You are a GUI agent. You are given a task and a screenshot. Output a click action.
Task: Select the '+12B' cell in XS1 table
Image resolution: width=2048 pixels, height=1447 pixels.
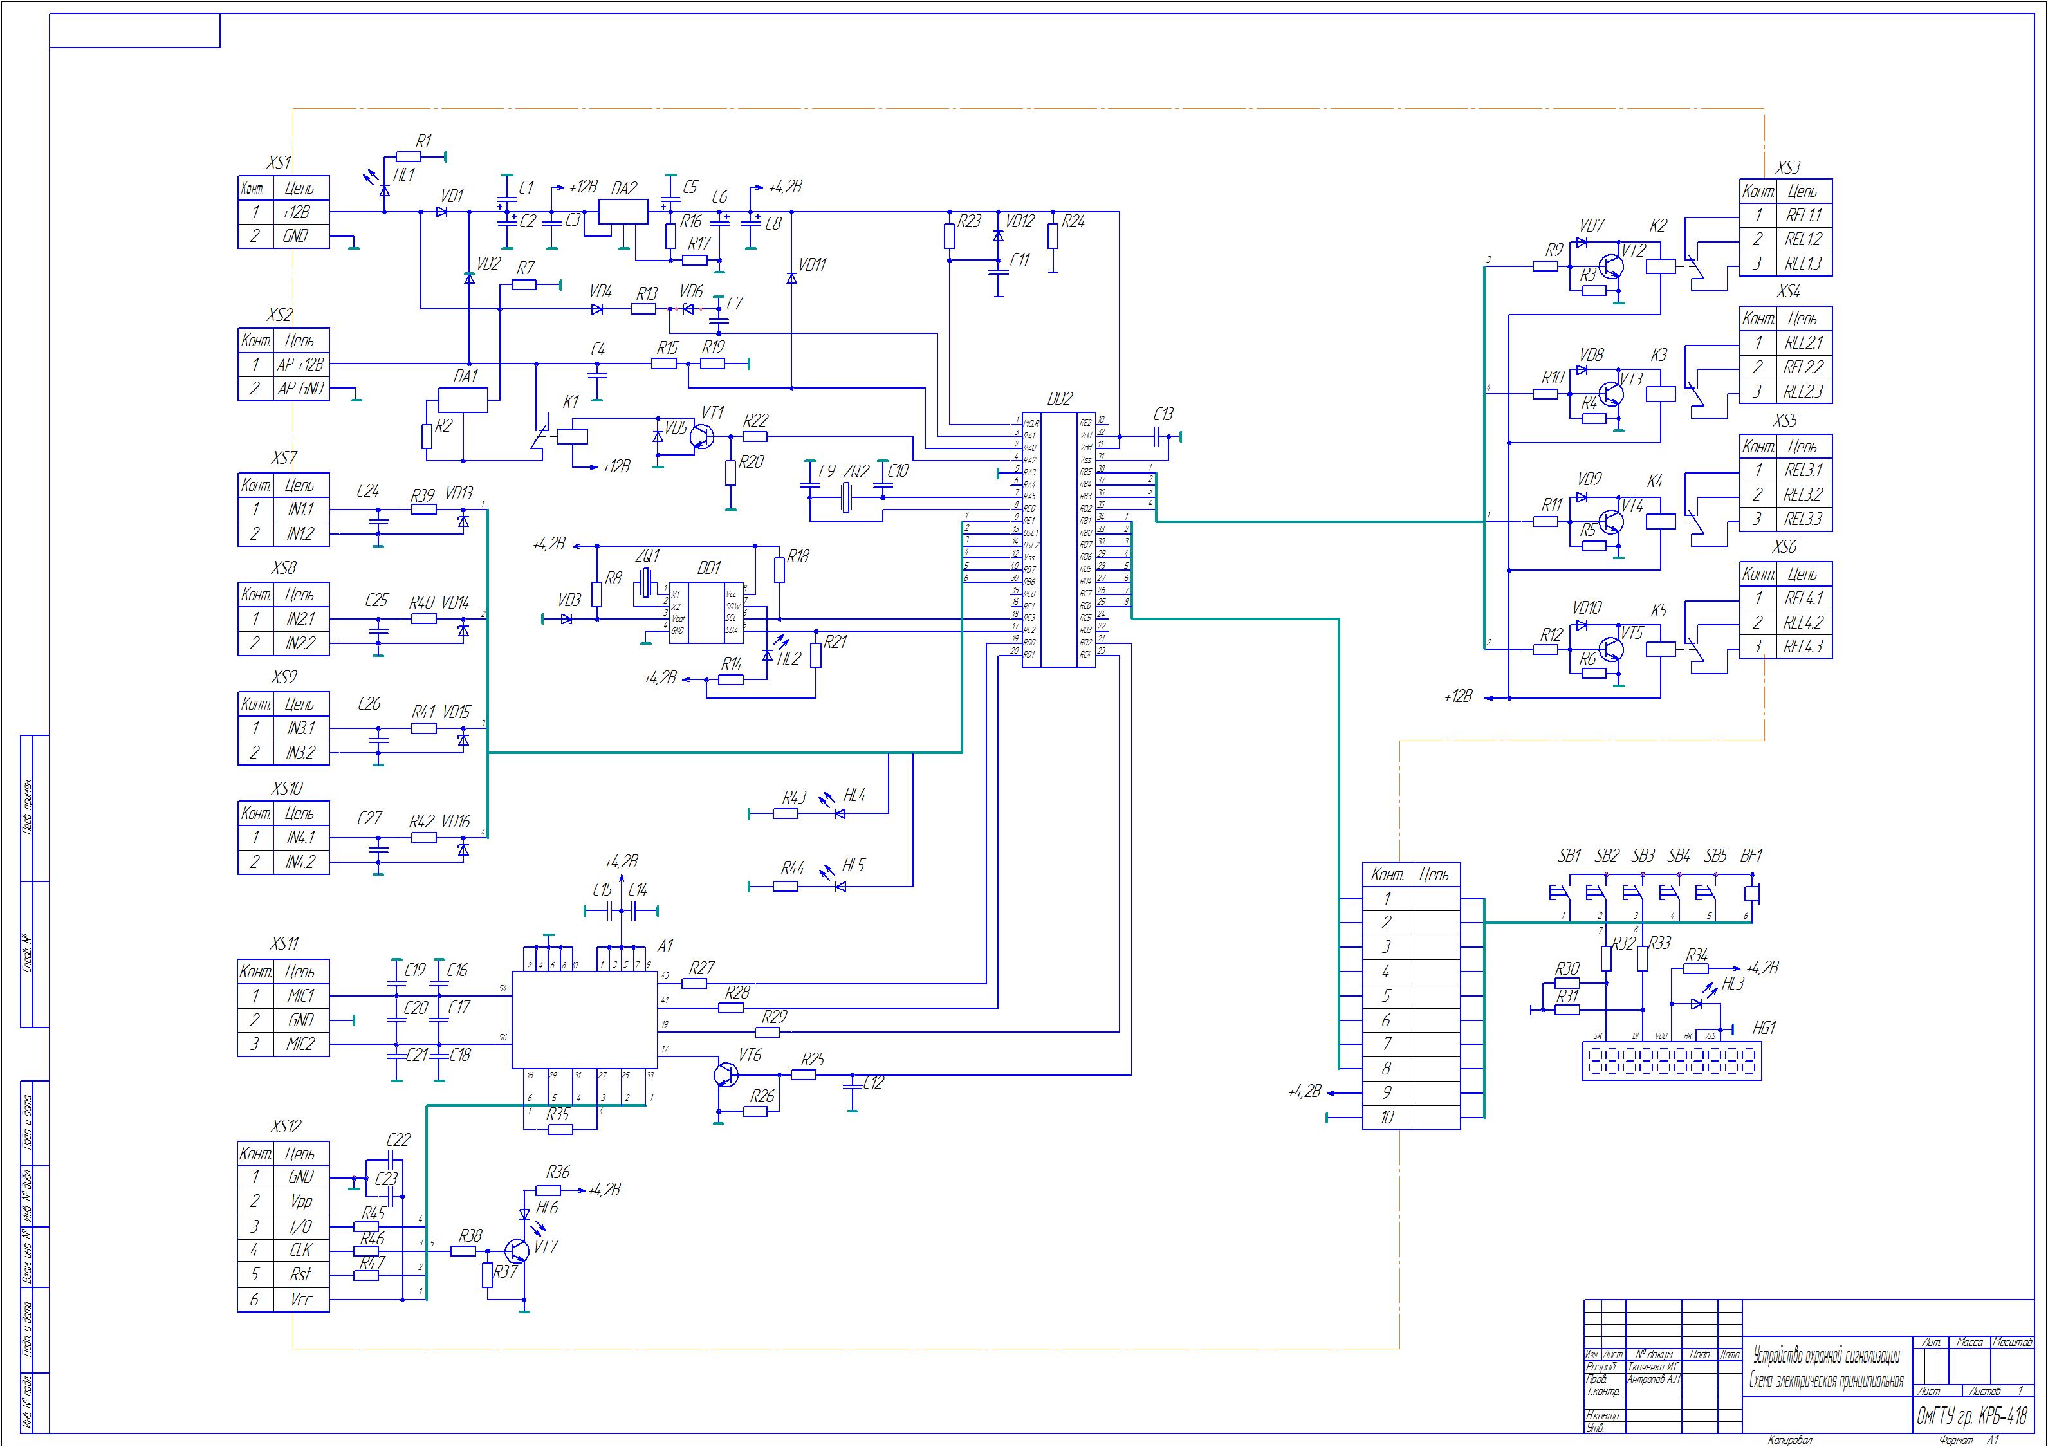coord(302,212)
